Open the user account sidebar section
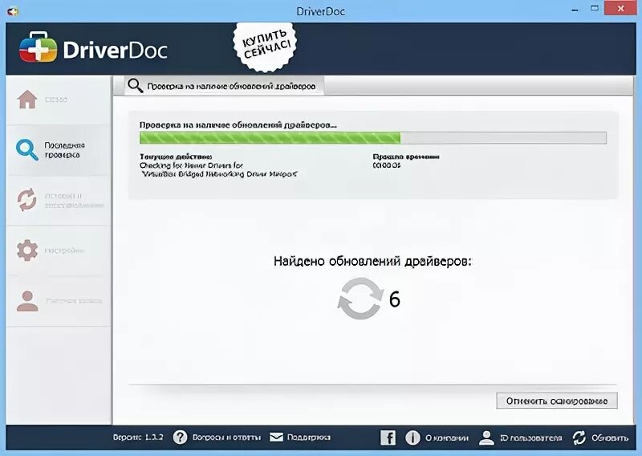 coord(59,301)
